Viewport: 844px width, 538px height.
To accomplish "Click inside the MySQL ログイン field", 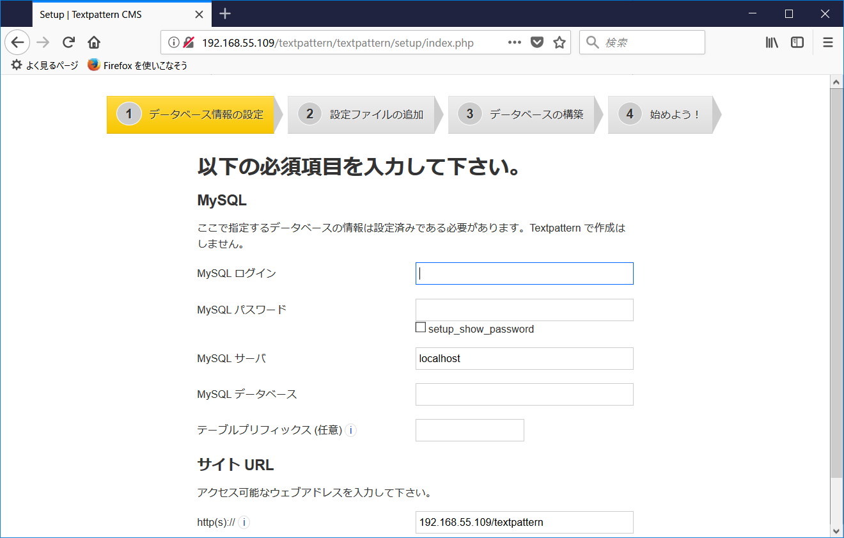I will click(x=524, y=273).
